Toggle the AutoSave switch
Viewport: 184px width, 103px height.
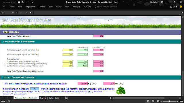coord(13,2)
